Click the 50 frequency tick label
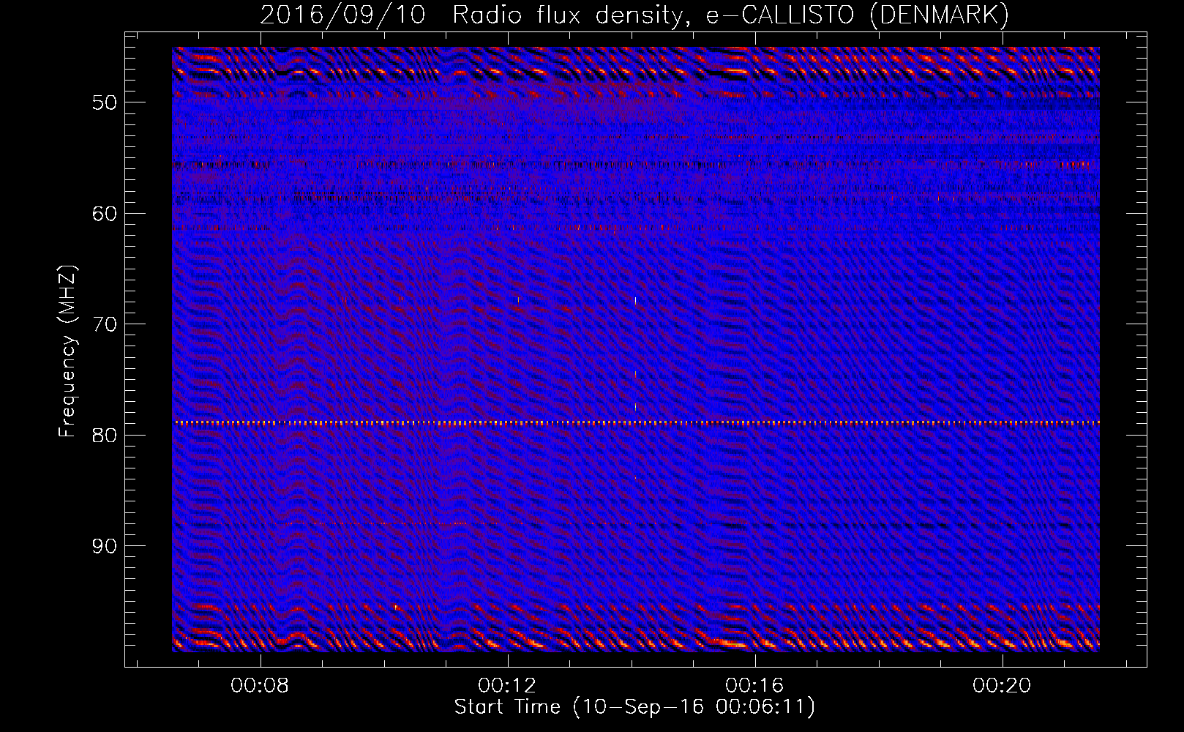 point(105,102)
